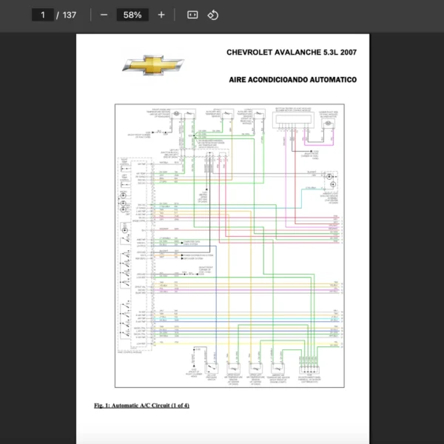Click the total page count 137
444x444 pixels.
click(x=70, y=15)
